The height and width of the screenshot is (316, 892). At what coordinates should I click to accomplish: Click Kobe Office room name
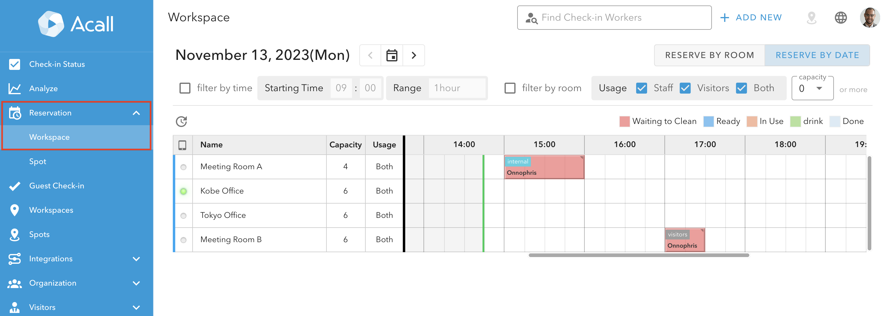pyautogui.click(x=222, y=191)
